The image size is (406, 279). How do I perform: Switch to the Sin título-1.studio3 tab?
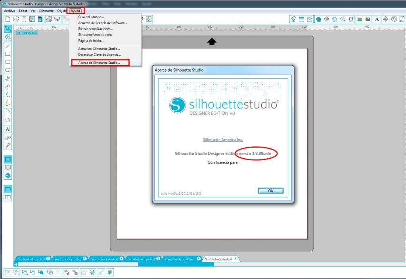(31, 259)
